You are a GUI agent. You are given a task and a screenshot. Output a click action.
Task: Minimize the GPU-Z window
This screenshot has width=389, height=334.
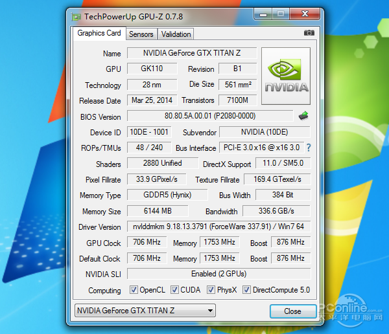click(x=263, y=14)
